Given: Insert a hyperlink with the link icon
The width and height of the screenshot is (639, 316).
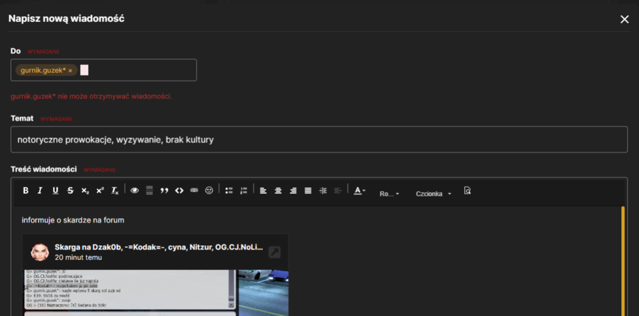Looking at the screenshot, I should tap(194, 191).
